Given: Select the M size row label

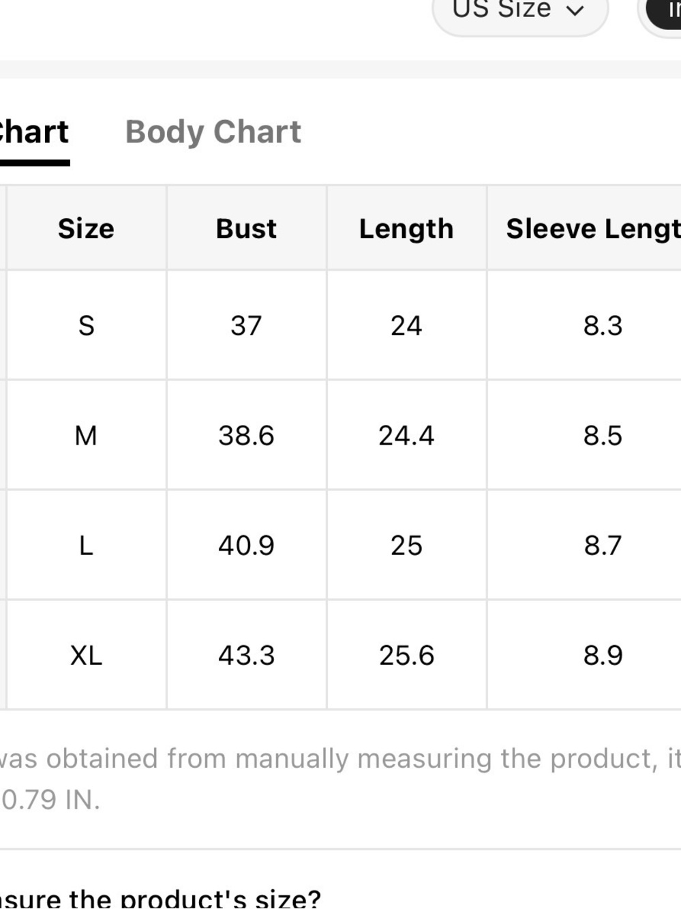Looking at the screenshot, I should (87, 435).
